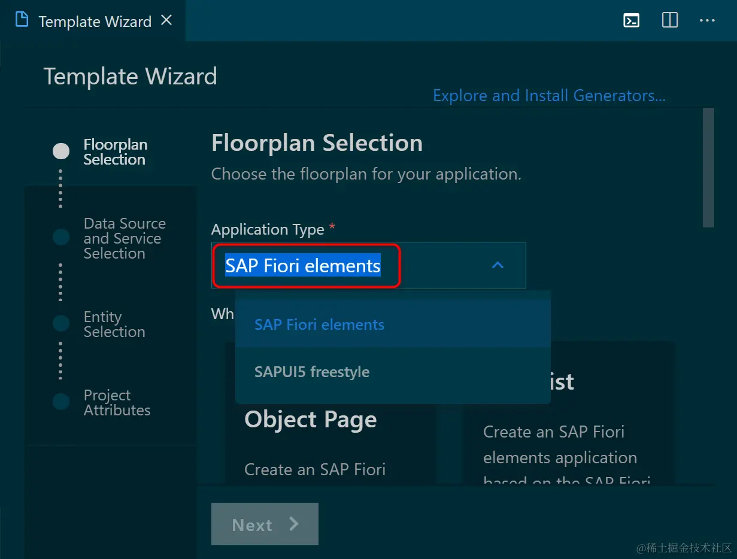This screenshot has width=737, height=559.
Task: Open Explore and Install Generators link
Action: [549, 96]
